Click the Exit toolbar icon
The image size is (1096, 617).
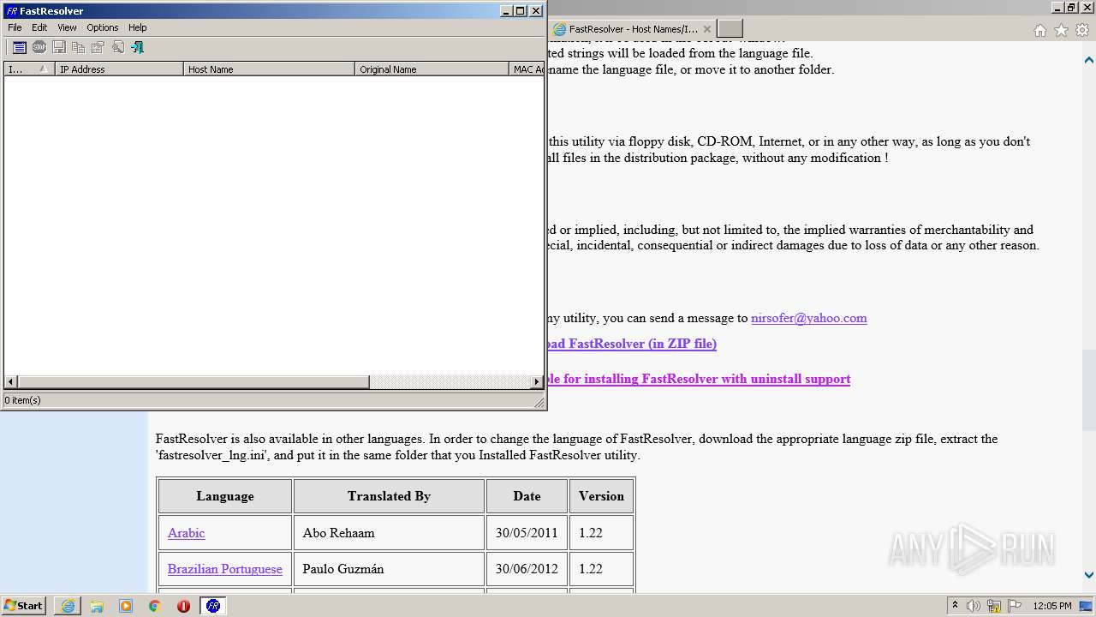coord(137,47)
